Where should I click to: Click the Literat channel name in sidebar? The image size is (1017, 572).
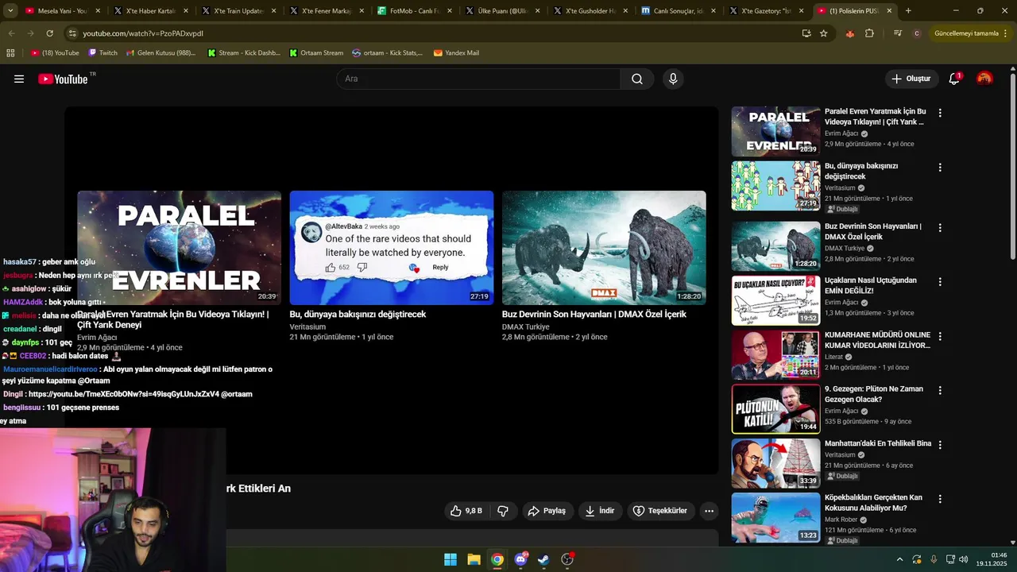point(833,357)
